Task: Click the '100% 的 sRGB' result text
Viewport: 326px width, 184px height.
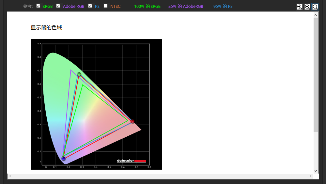Action: 147,7
